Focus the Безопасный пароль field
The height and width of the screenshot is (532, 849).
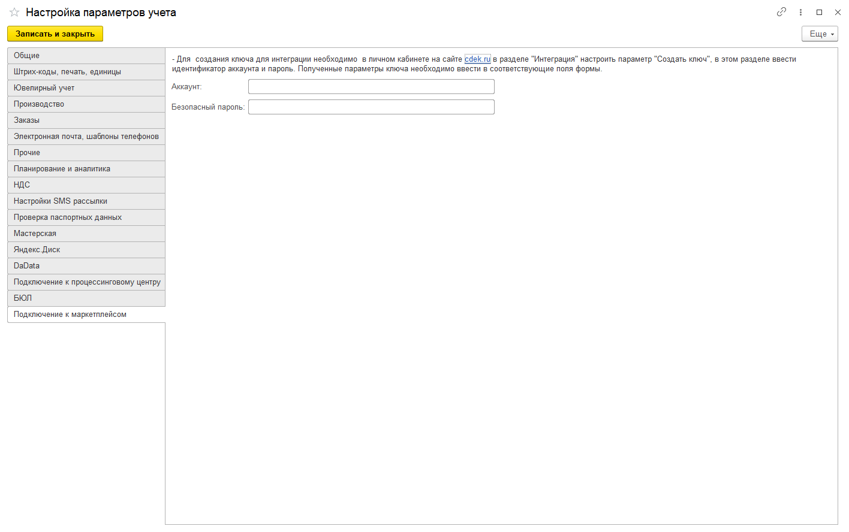[371, 107]
